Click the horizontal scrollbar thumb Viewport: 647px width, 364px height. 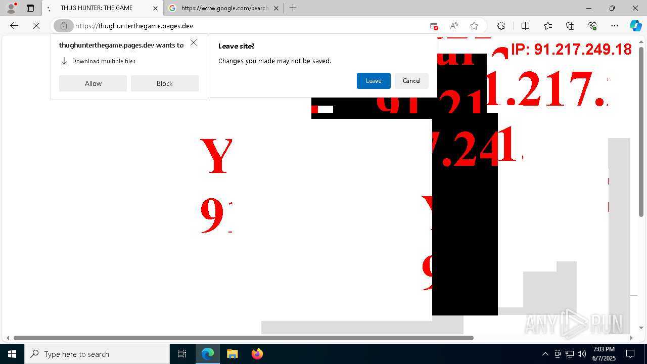click(x=244, y=338)
